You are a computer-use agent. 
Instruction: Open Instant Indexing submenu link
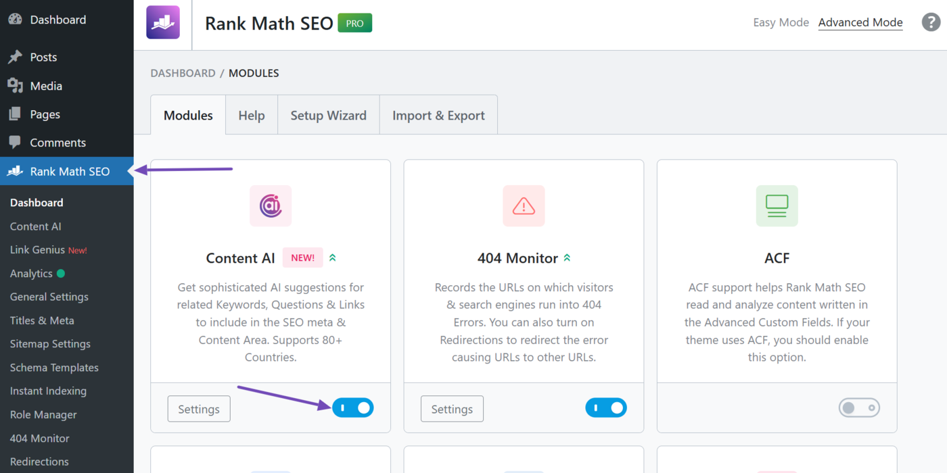(x=48, y=391)
